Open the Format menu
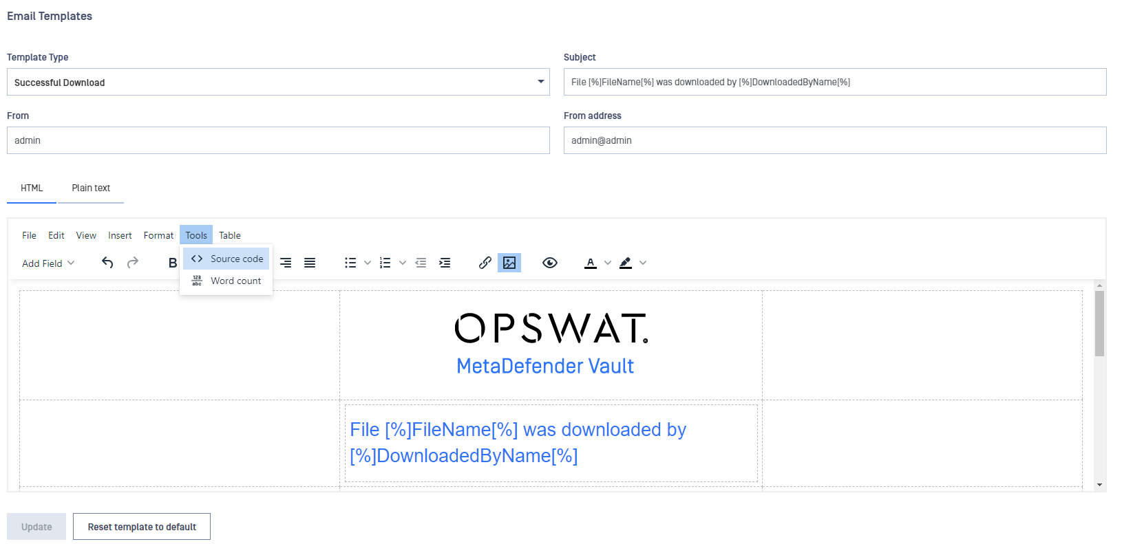This screenshot has width=1122, height=544. [x=158, y=235]
